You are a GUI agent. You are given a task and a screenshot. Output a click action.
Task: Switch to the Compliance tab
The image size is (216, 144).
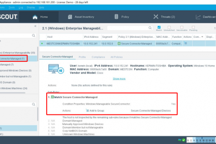(x=98, y=57)
